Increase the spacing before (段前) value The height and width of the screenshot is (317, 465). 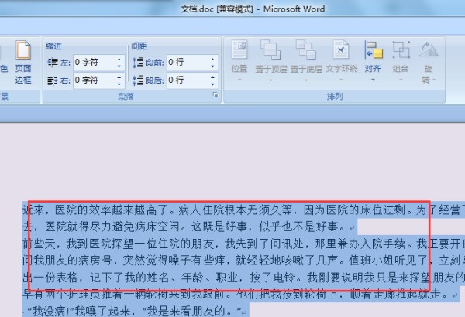click(212, 59)
